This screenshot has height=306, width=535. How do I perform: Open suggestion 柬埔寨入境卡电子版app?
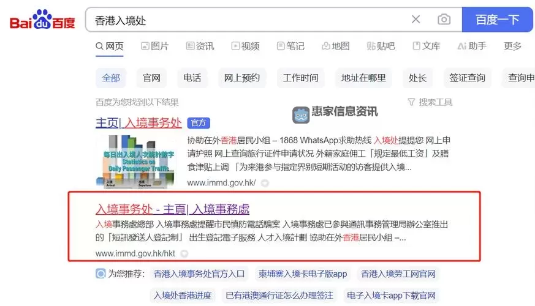tap(303, 274)
